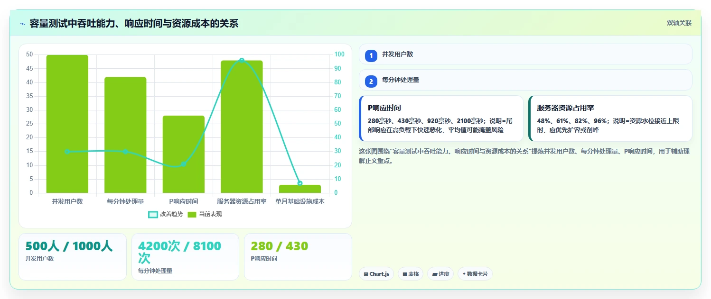Click the x-axis label 服务器资源占用率
The height and width of the screenshot is (299, 711).
242,201
